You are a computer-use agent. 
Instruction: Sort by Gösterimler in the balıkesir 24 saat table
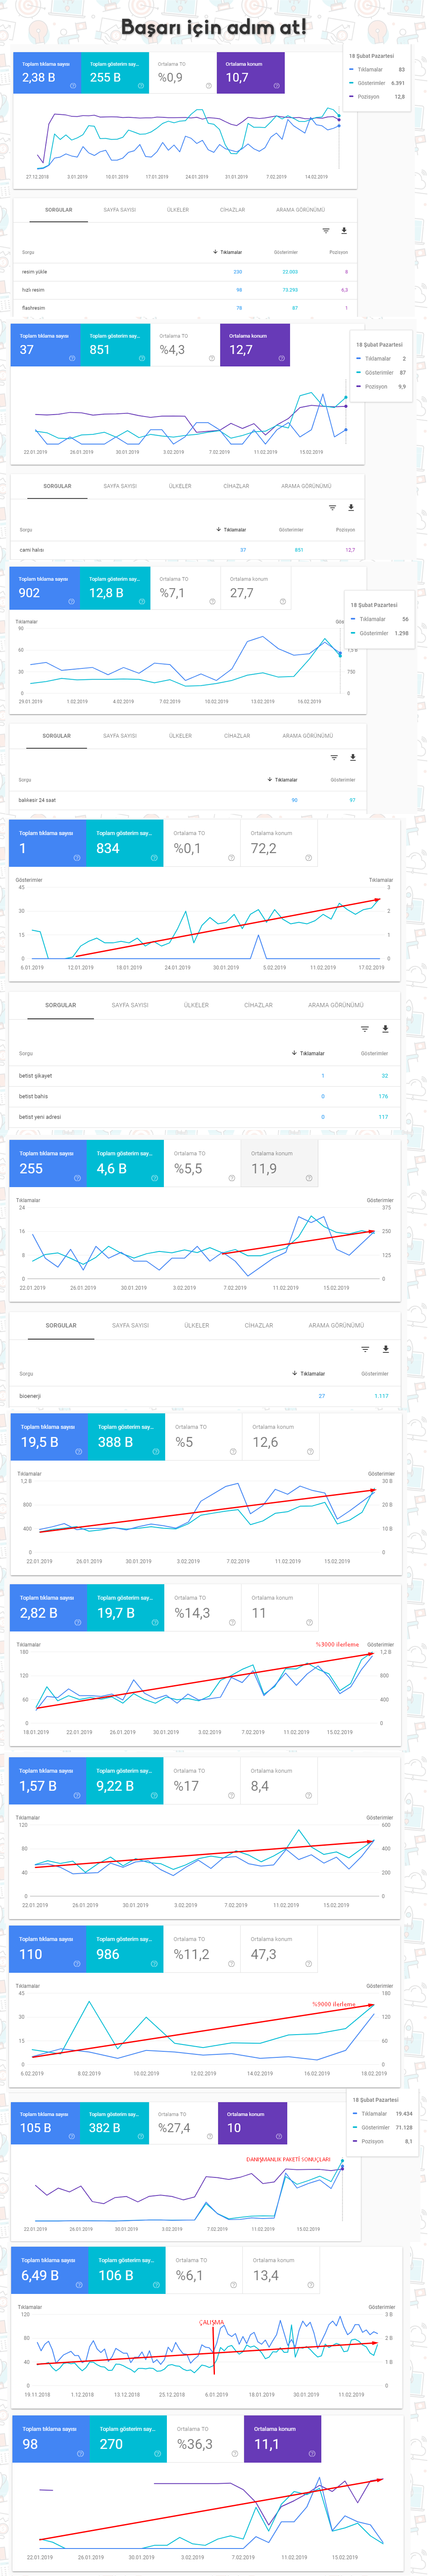pyautogui.click(x=343, y=780)
